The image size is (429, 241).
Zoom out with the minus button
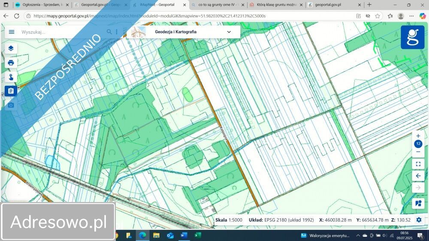tap(418, 152)
